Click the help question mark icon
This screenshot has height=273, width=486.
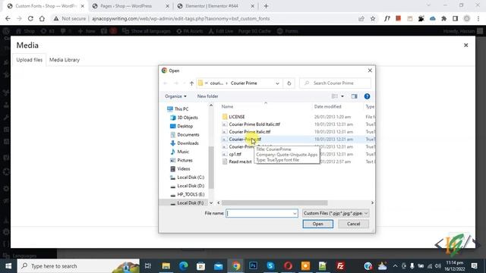coord(367,96)
